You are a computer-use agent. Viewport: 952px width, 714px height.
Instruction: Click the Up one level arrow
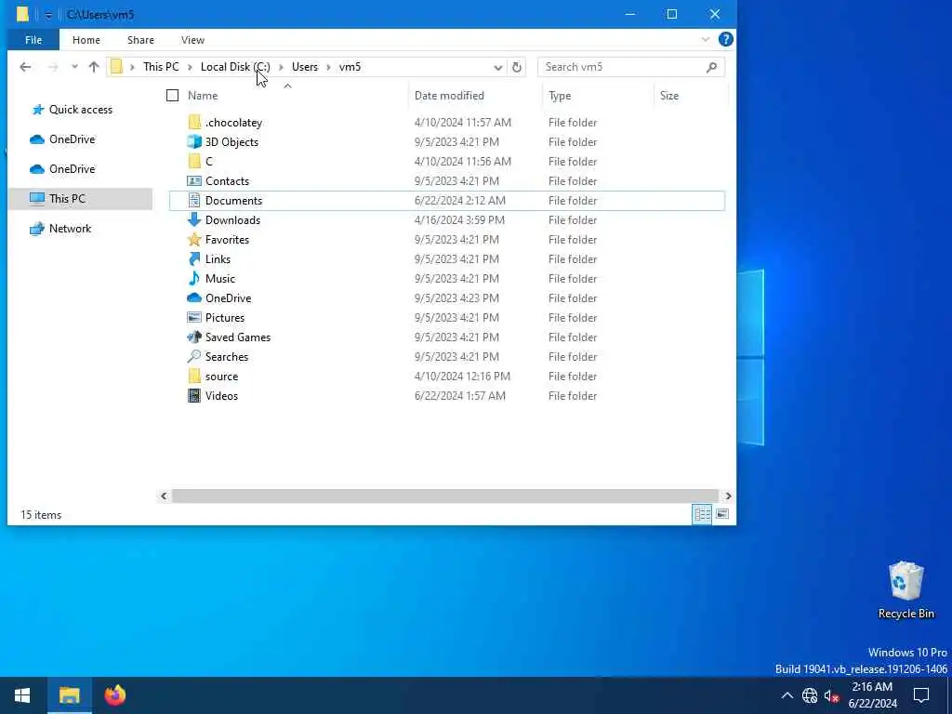(94, 67)
